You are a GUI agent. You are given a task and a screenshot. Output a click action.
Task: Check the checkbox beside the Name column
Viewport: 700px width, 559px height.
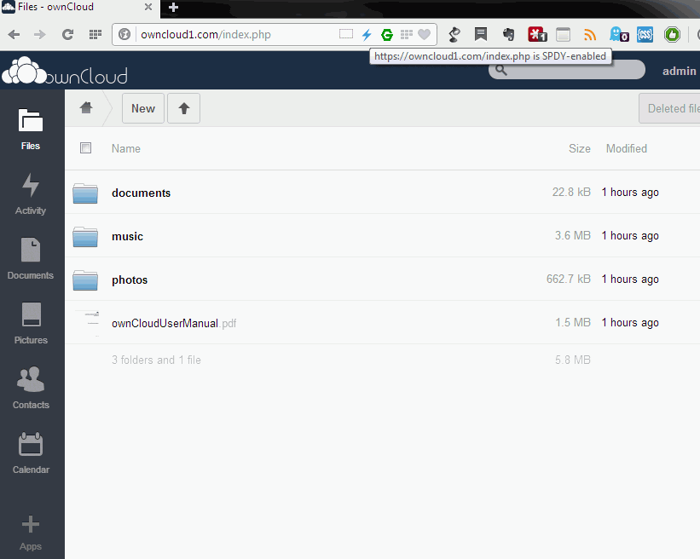(85, 147)
